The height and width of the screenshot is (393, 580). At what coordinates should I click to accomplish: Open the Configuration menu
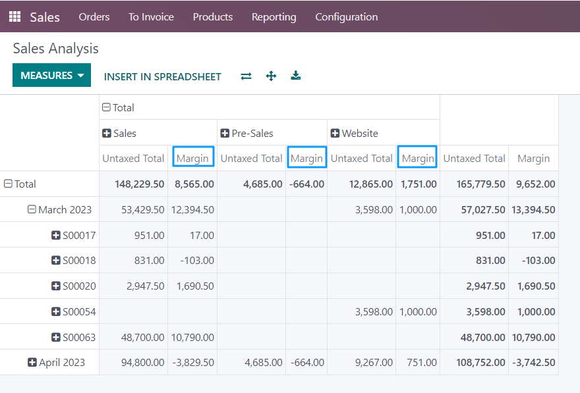[346, 17]
